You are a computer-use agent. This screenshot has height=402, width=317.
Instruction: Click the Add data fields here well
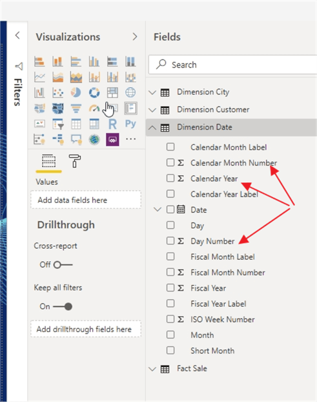click(86, 200)
